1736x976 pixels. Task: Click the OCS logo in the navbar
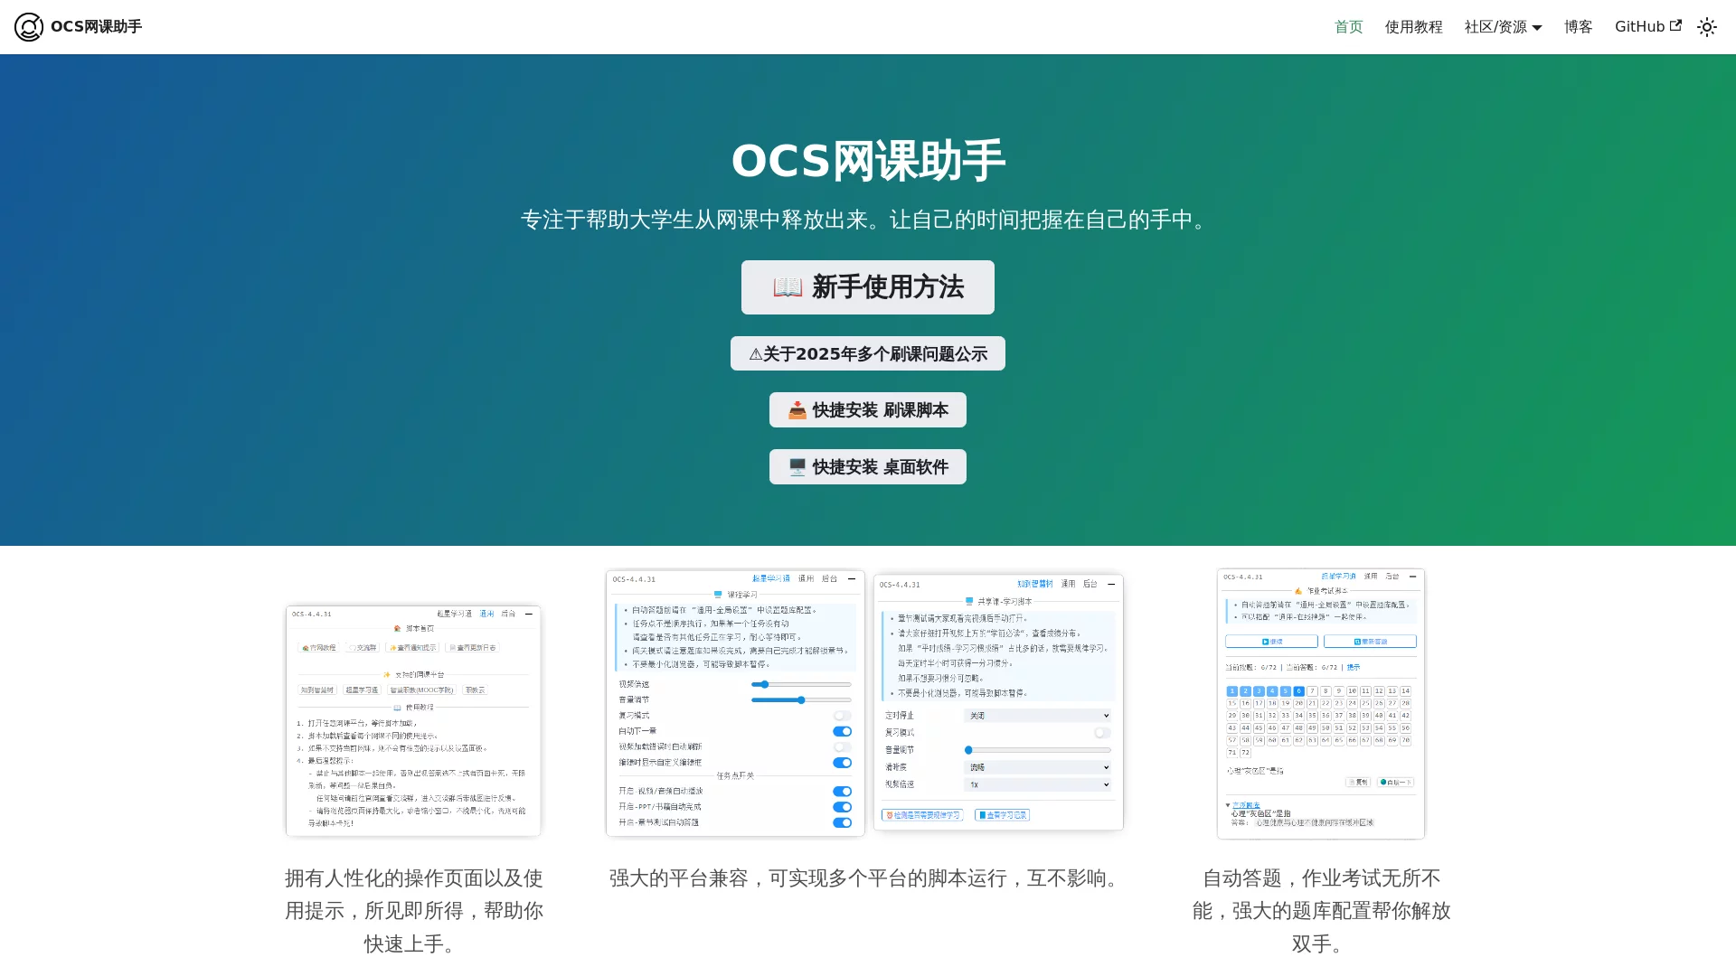tap(30, 26)
